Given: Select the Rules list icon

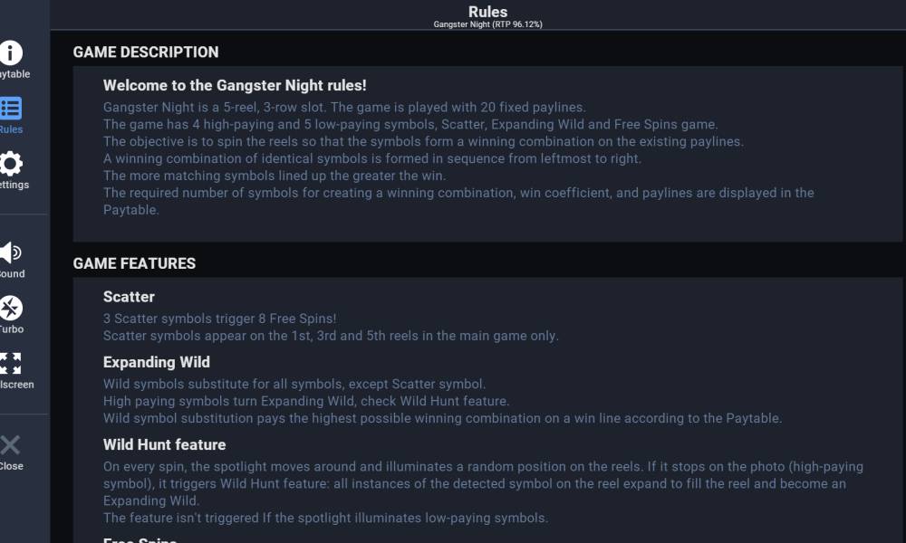Looking at the screenshot, I should coord(10,108).
